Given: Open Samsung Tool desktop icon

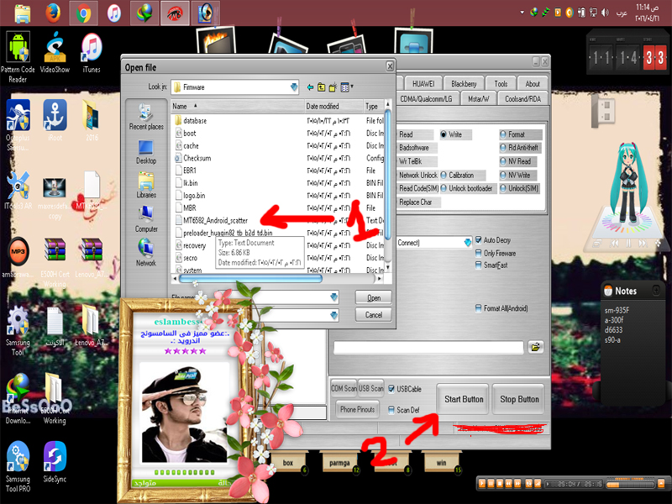Looking at the screenshot, I should (18, 330).
